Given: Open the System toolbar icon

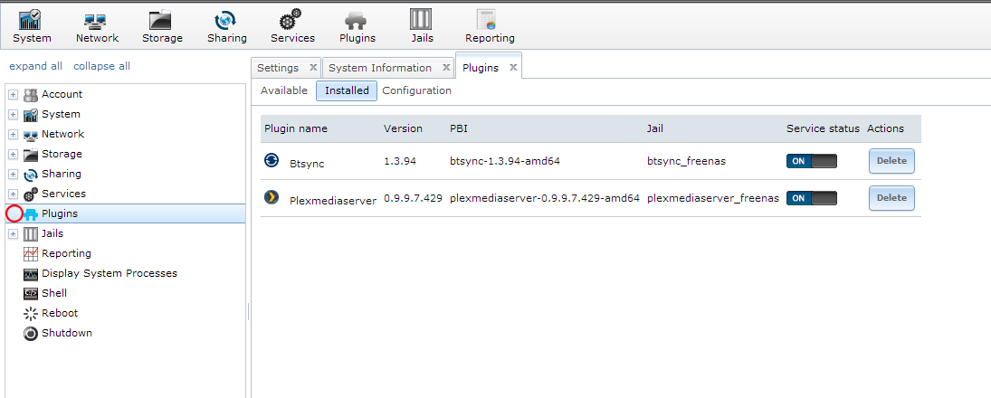Looking at the screenshot, I should pyautogui.click(x=32, y=20).
